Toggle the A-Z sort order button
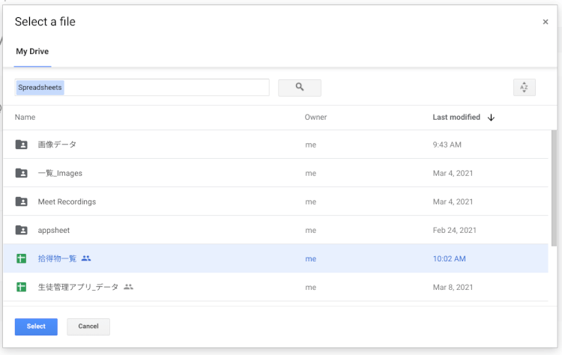The image size is (562, 355). [524, 88]
